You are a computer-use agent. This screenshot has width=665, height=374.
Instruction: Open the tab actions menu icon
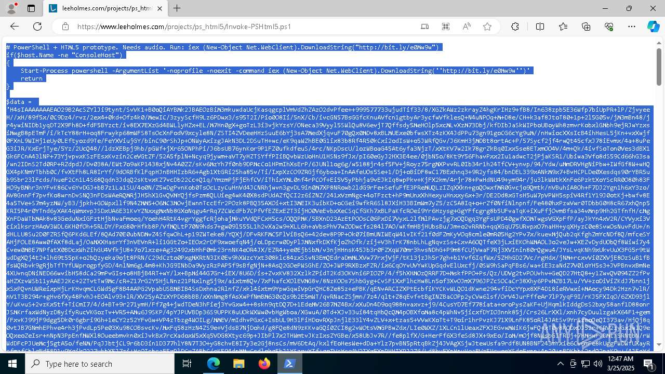pyautogui.click(x=31, y=8)
